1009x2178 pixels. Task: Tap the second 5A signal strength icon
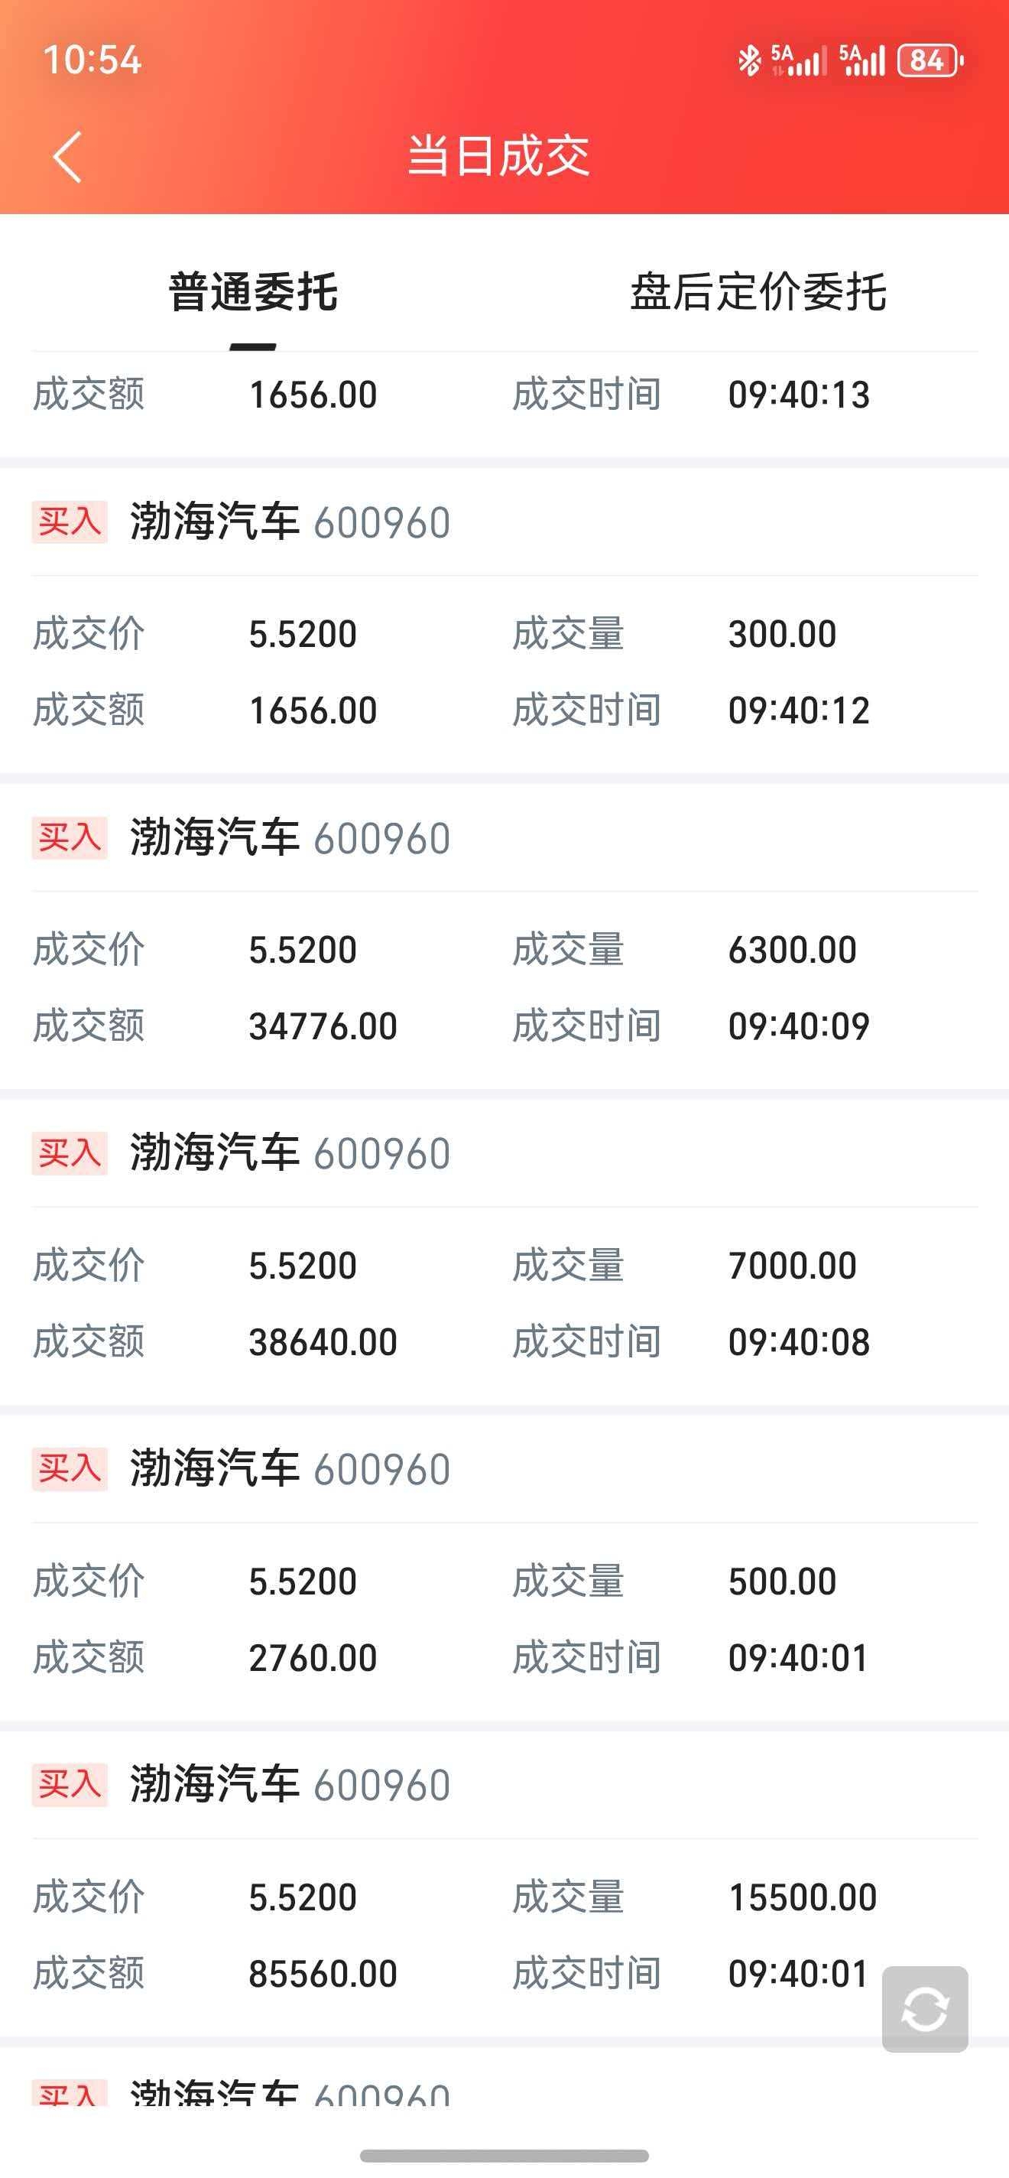[x=862, y=61]
